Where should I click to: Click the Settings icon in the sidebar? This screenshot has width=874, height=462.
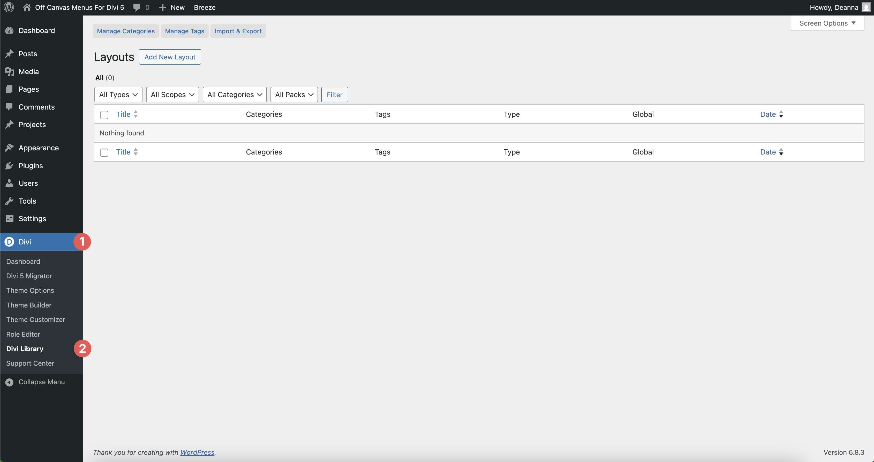click(x=10, y=218)
